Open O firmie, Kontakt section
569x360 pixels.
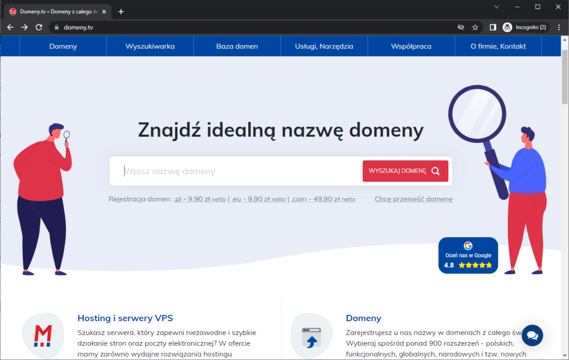[x=498, y=46]
